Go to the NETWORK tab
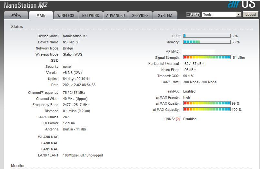The image size is (260, 169). point(91,15)
